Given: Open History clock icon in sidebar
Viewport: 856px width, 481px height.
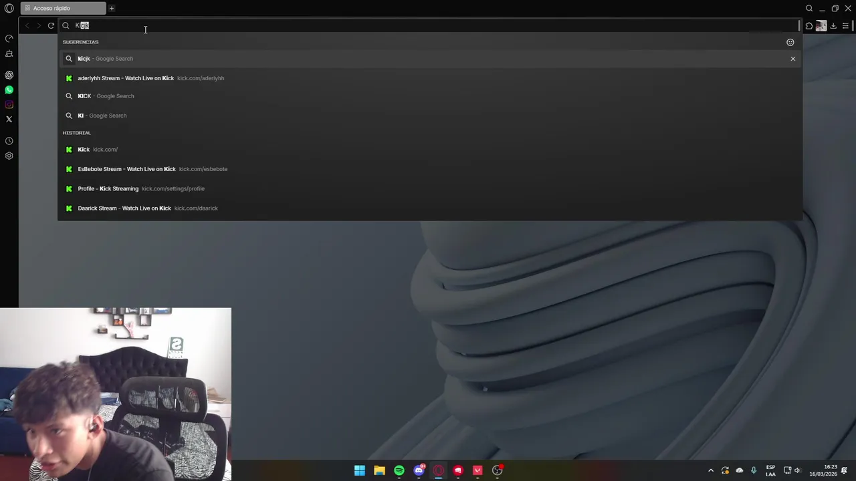Looking at the screenshot, I should 9,141.
